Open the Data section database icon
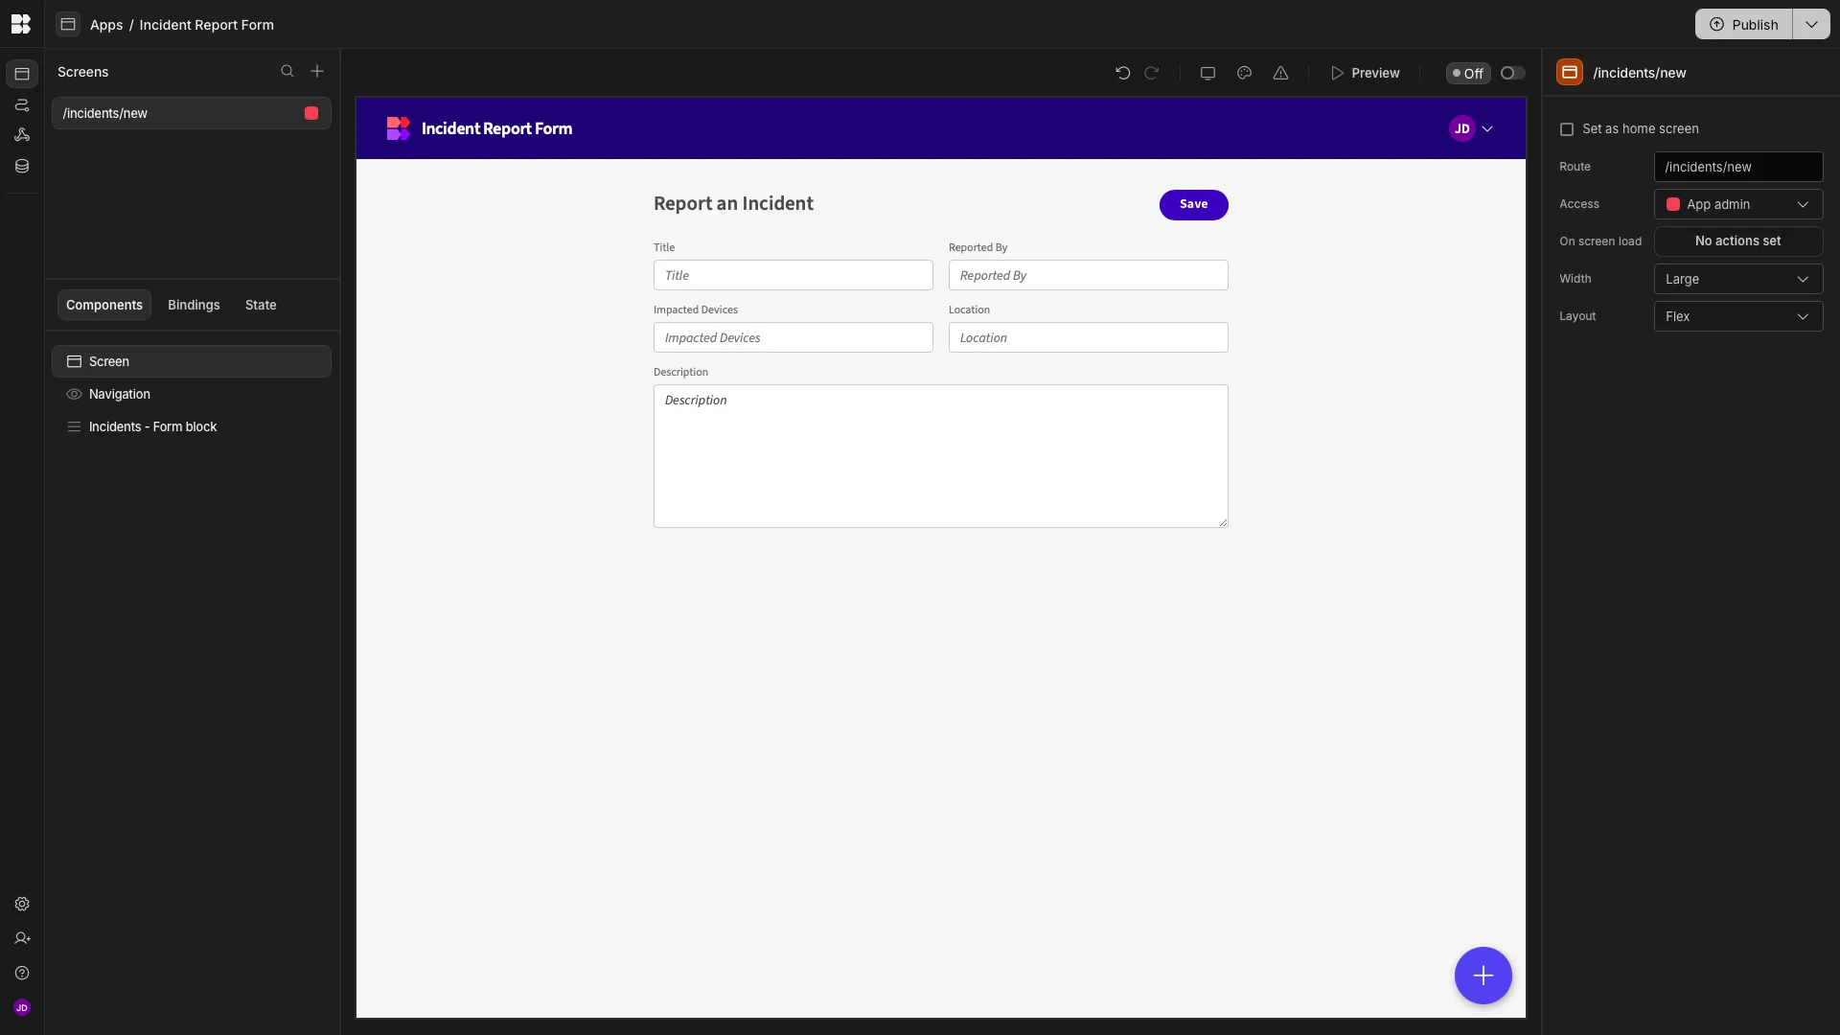Image resolution: width=1840 pixels, height=1035 pixels. [x=22, y=166]
